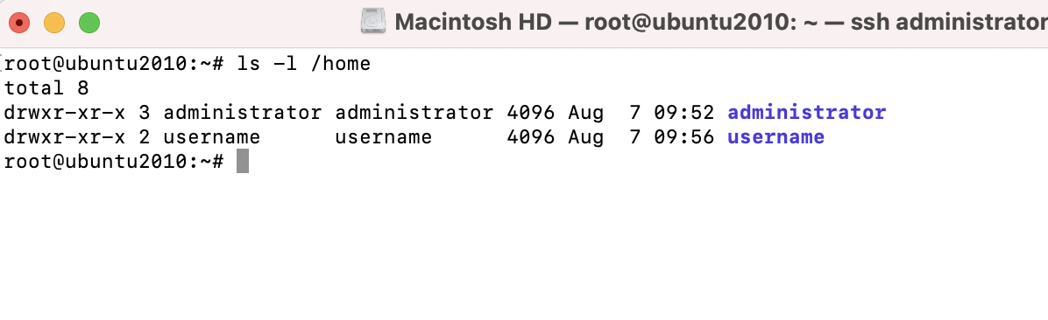Click the 4096 size in administrator row
This screenshot has height=320, width=1048.
(x=531, y=112)
